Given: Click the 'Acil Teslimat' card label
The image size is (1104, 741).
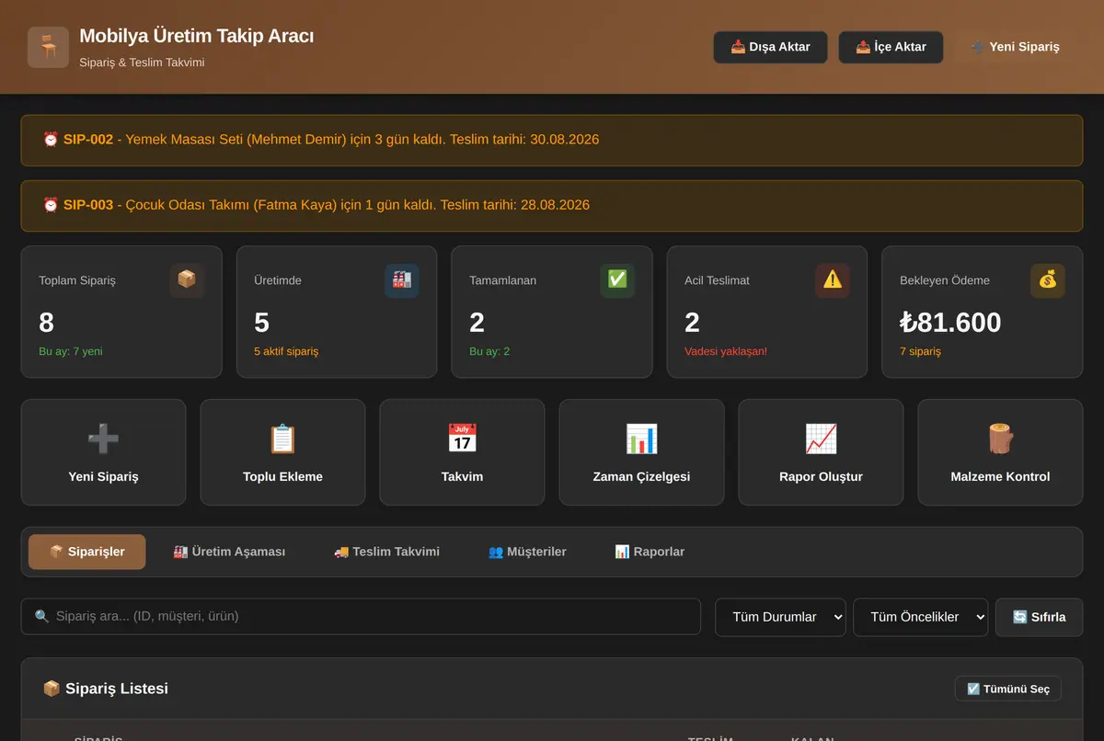Looking at the screenshot, I should click(717, 280).
